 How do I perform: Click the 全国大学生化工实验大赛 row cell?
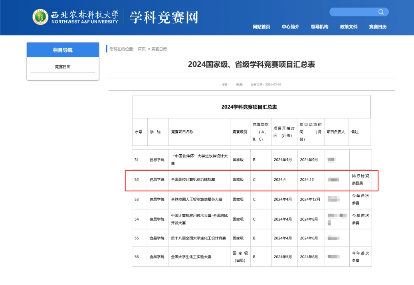point(191,257)
